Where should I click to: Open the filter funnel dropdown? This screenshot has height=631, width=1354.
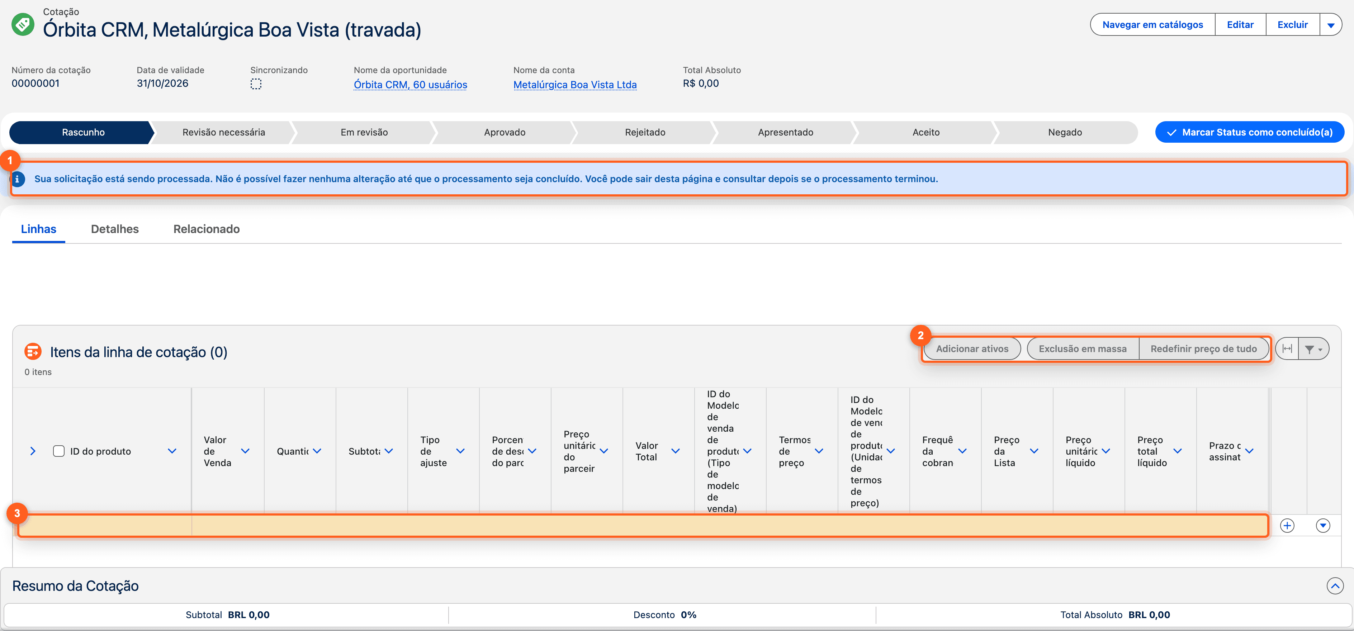tap(1313, 349)
